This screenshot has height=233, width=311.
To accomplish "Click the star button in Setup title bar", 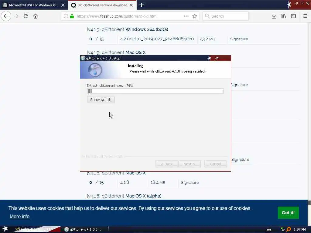I will (209, 58).
